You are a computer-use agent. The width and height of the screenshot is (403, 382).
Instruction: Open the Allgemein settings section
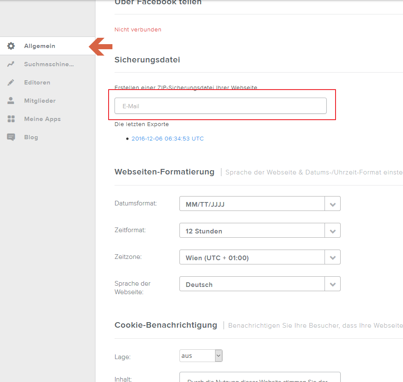(39, 46)
